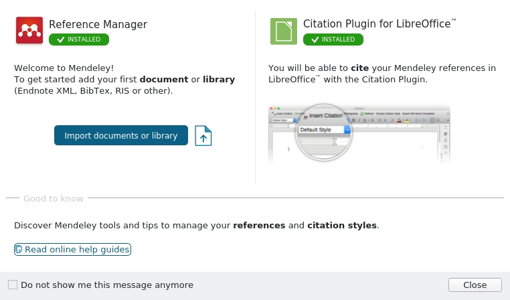This screenshot has height=300, width=510.
Task: Click the small document icon beside help guides
Action: click(x=19, y=250)
